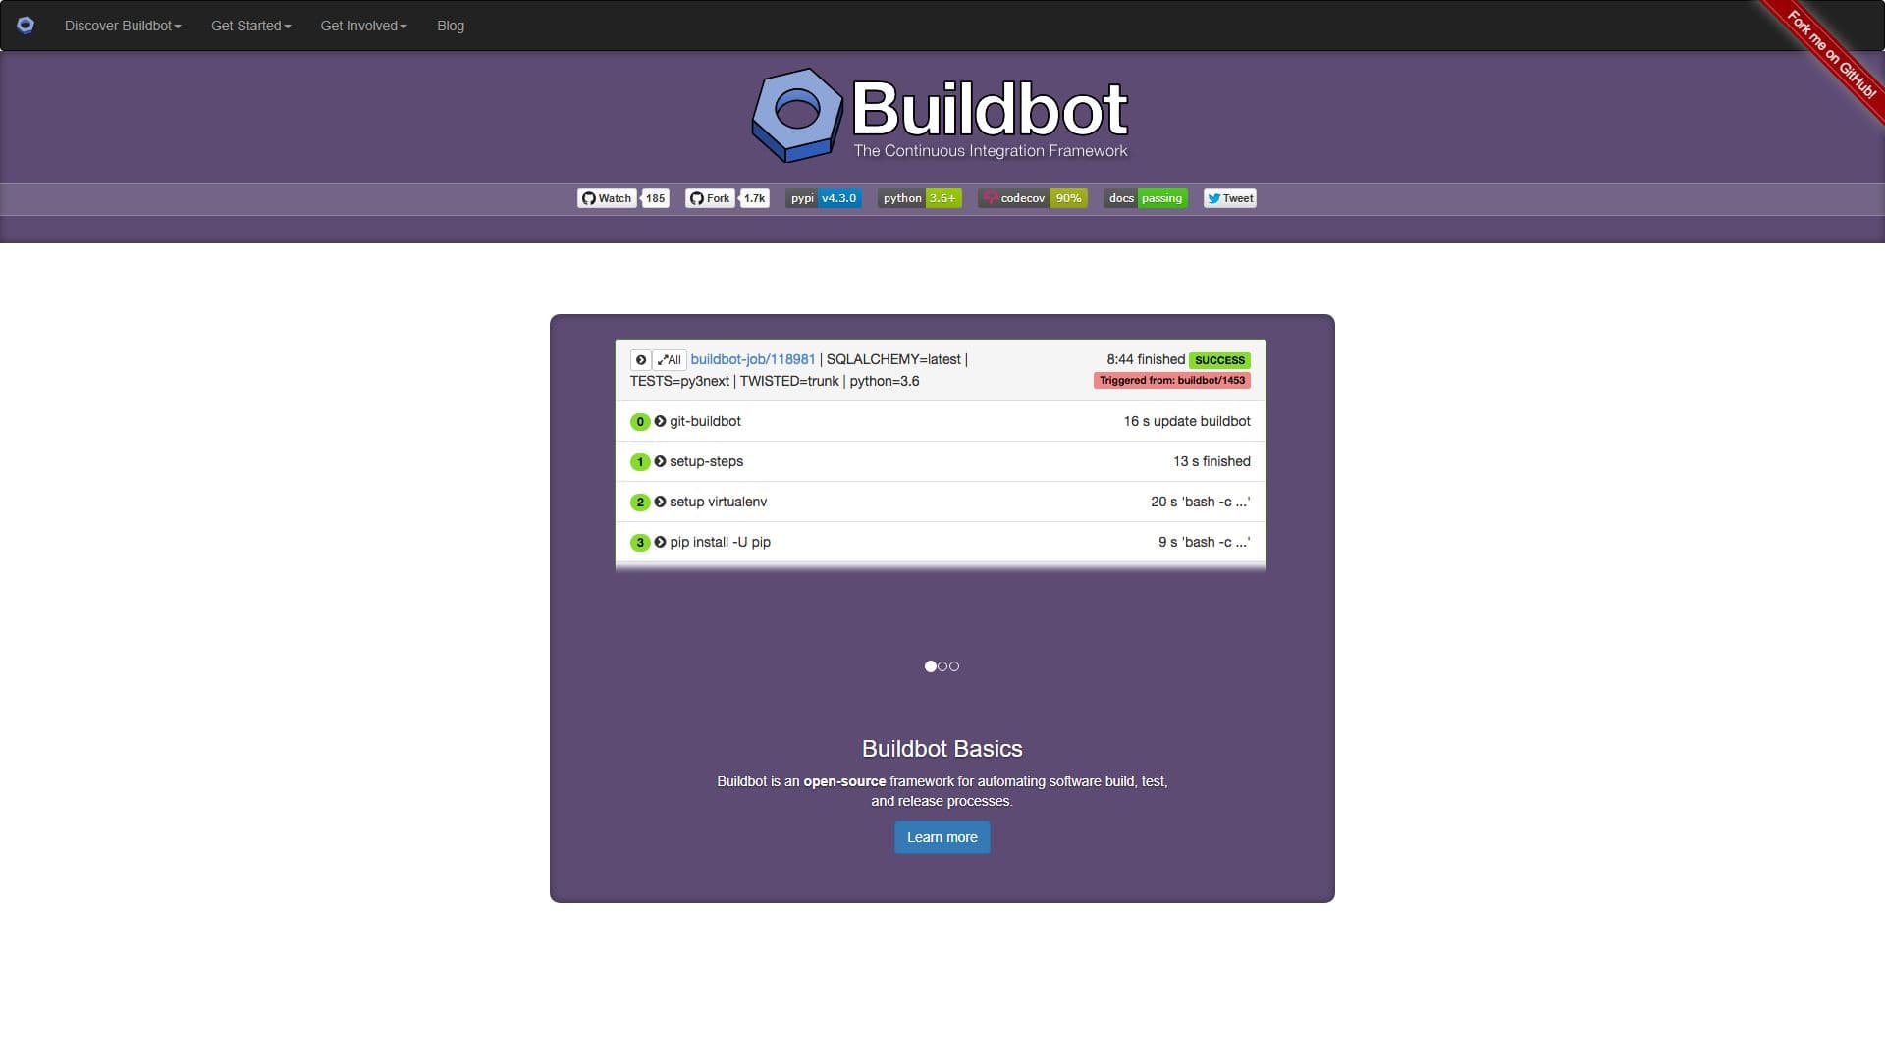
Task: Click the Buildbot nut logo in navbar
Action: [x=26, y=26]
